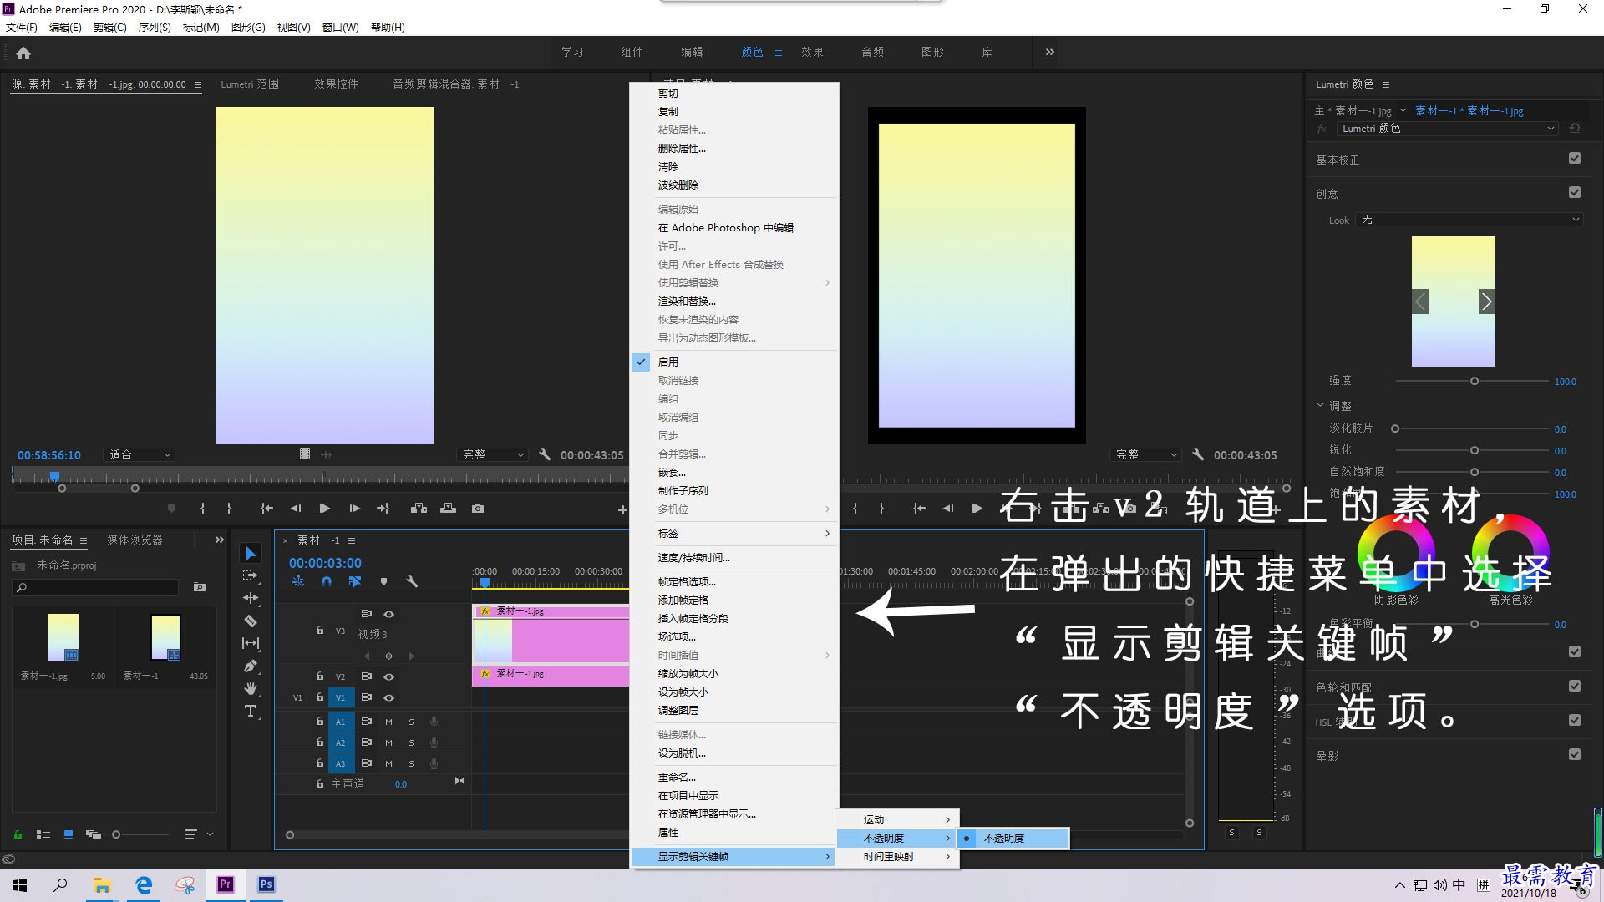This screenshot has width=1604, height=902.
Task: Open source monitor 适合 zoom dropdown
Action: pos(140,455)
